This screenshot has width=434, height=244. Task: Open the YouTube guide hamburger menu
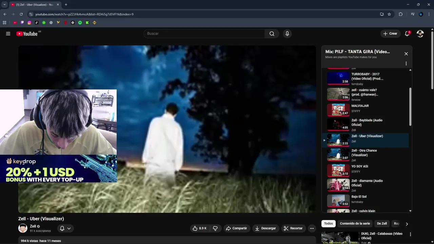tap(8, 34)
